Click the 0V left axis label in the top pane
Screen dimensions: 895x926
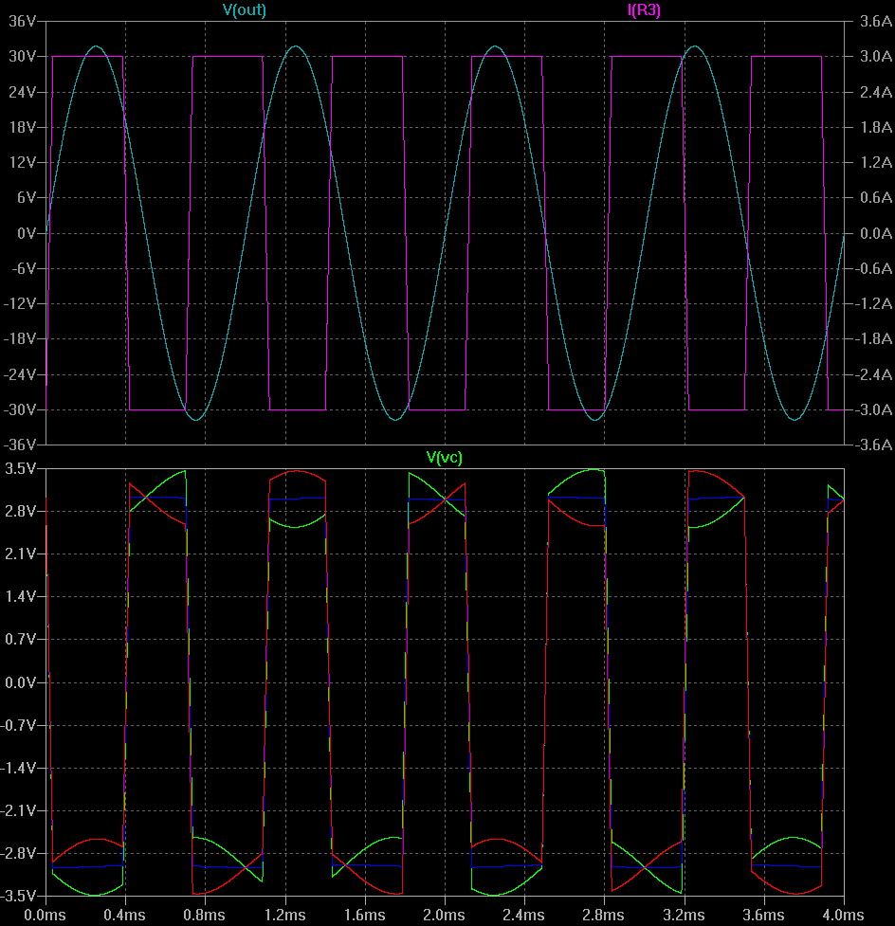[x=26, y=233]
